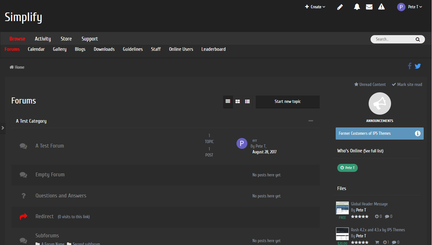Click See full list link
This screenshot has width=432, height=245.
(373, 151)
